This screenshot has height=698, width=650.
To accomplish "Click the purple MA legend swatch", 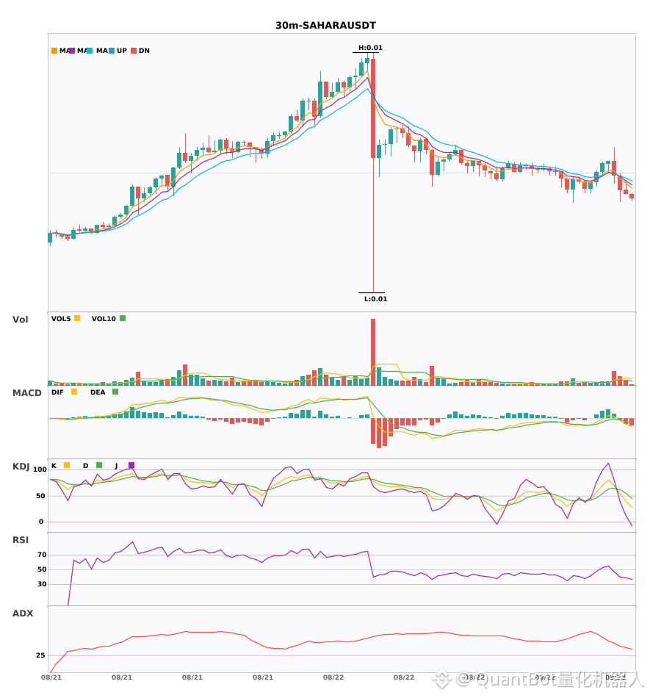I will point(72,51).
